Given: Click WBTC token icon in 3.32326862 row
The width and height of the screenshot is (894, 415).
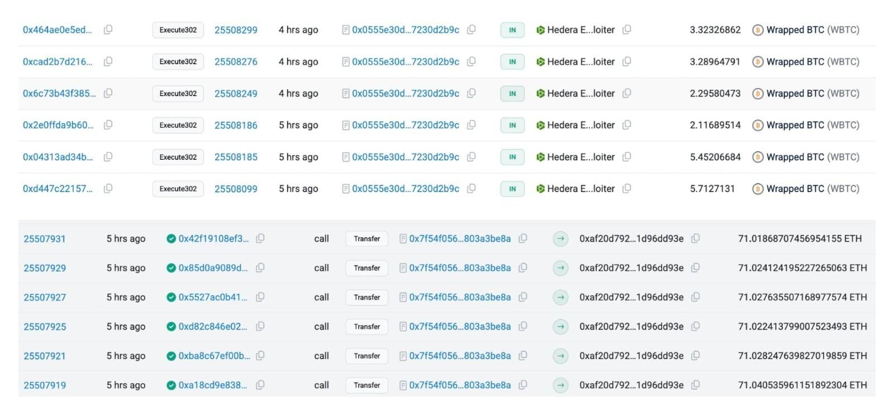Looking at the screenshot, I should coord(758,30).
